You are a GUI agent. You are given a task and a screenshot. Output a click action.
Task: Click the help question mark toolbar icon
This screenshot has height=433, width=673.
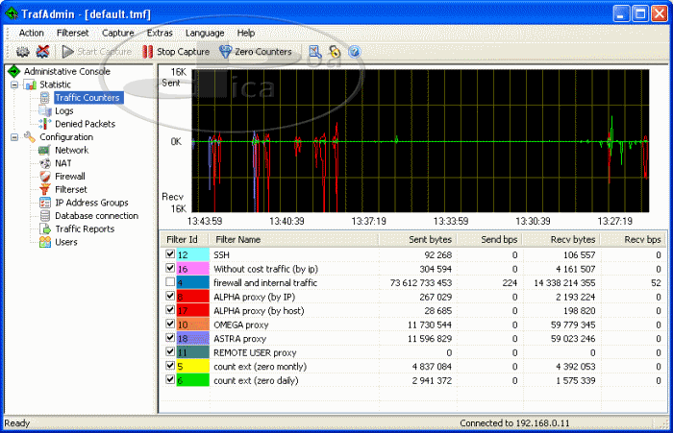(x=355, y=51)
